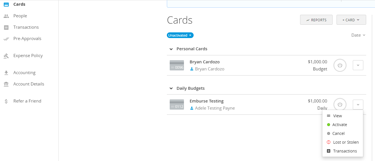Viewport: 375px width, 161px height.
Task: Open actions dropdown for Bryan Cardozo card
Action: (358, 65)
